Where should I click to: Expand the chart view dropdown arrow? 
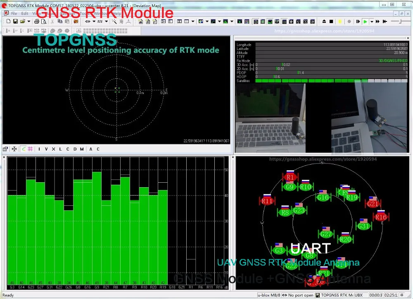(219, 21)
